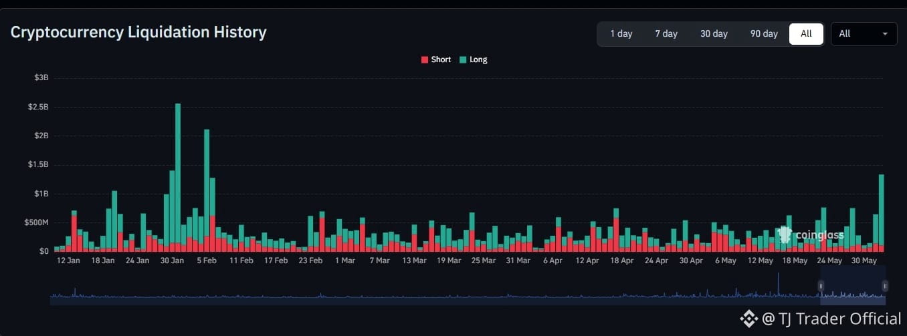This screenshot has height=336, width=907.
Task: Click the 24 Apr date label
Action: point(656,261)
